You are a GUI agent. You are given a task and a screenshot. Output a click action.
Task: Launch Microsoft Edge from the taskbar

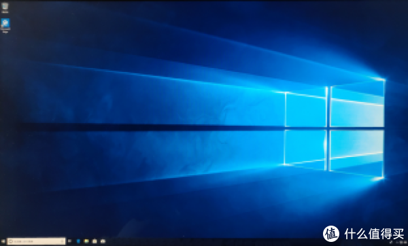click(x=78, y=241)
